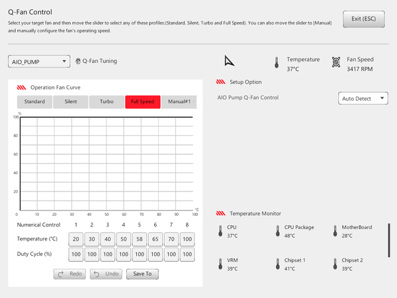
Task: Click the Chipset 2 thermometer icon
Action: coord(335,264)
